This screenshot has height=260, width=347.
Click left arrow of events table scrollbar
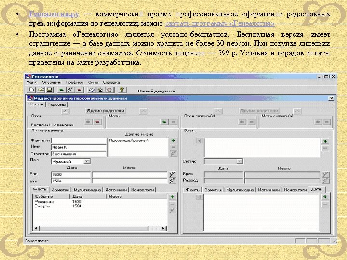36,228
